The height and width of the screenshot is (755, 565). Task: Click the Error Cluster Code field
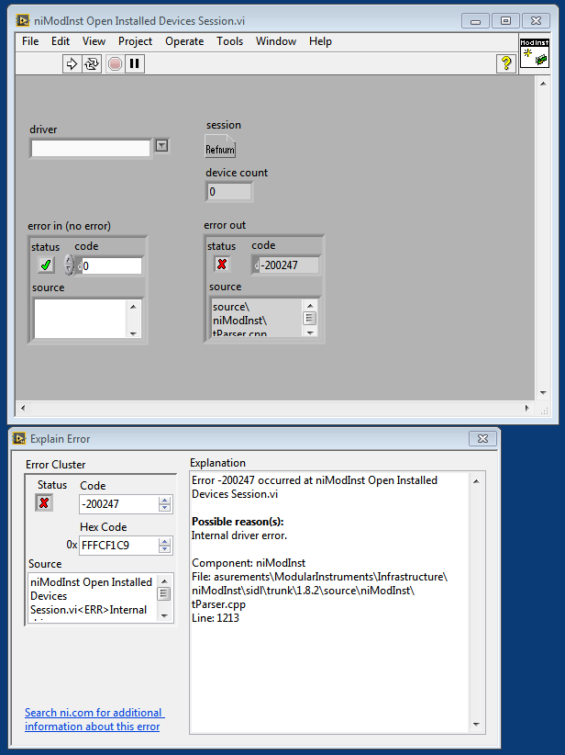coord(118,504)
